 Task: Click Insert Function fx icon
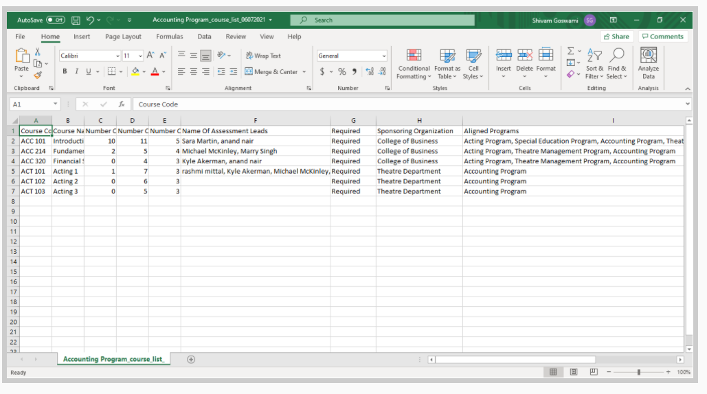tap(122, 104)
